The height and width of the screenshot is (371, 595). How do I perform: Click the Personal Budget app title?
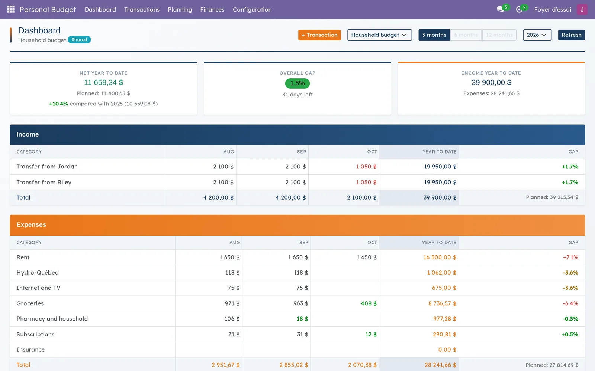tap(48, 9)
